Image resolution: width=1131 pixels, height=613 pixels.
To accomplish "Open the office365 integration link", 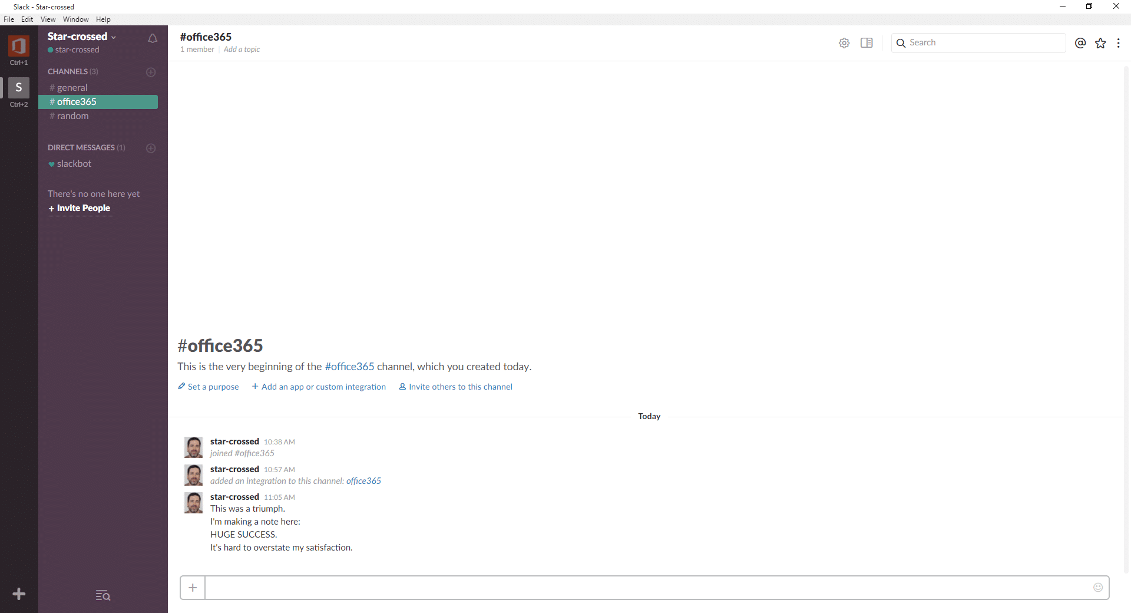I will point(363,481).
